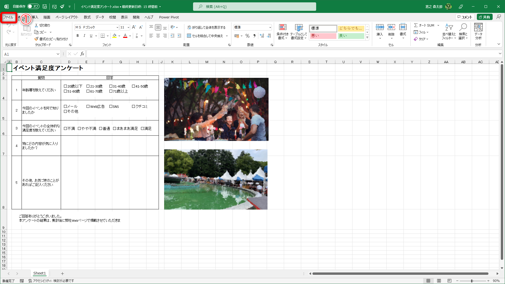Click the Italic formatting icon
Screen dimensions: 505x284
point(84,36)
